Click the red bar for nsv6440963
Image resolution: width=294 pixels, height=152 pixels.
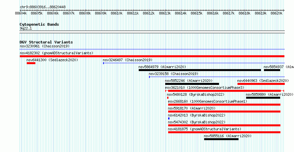click(261, 84)
